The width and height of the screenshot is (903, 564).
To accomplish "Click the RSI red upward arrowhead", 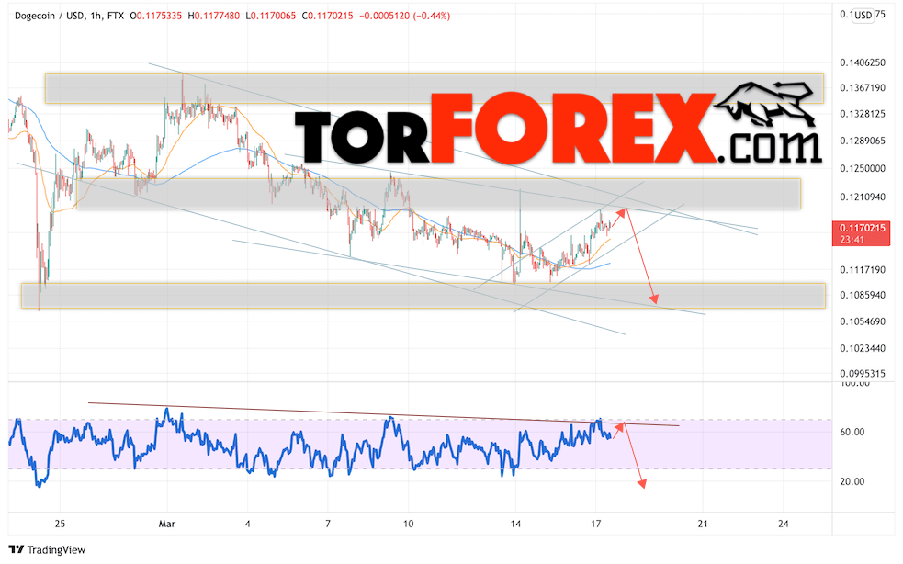I will coord(620,426).
